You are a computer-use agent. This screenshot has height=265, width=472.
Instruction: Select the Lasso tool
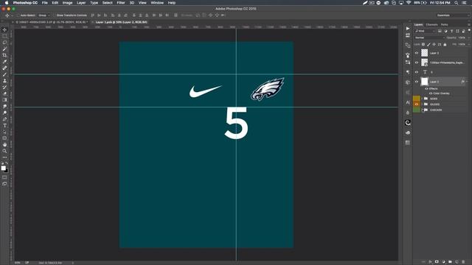coord(4,43)
